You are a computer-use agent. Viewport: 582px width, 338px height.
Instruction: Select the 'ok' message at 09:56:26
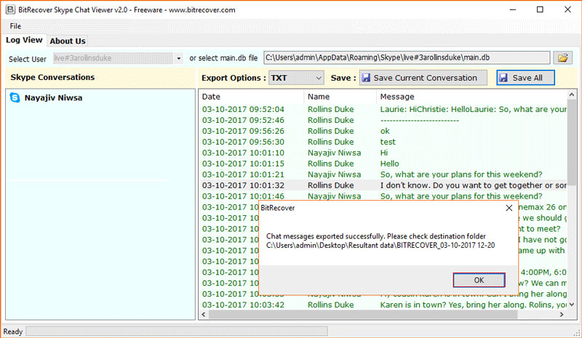click(384, 131)
